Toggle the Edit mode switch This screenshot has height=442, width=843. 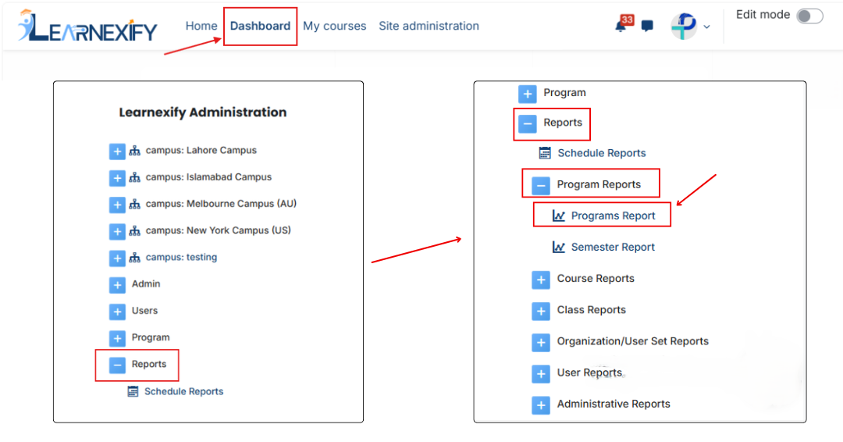[809, 16]
